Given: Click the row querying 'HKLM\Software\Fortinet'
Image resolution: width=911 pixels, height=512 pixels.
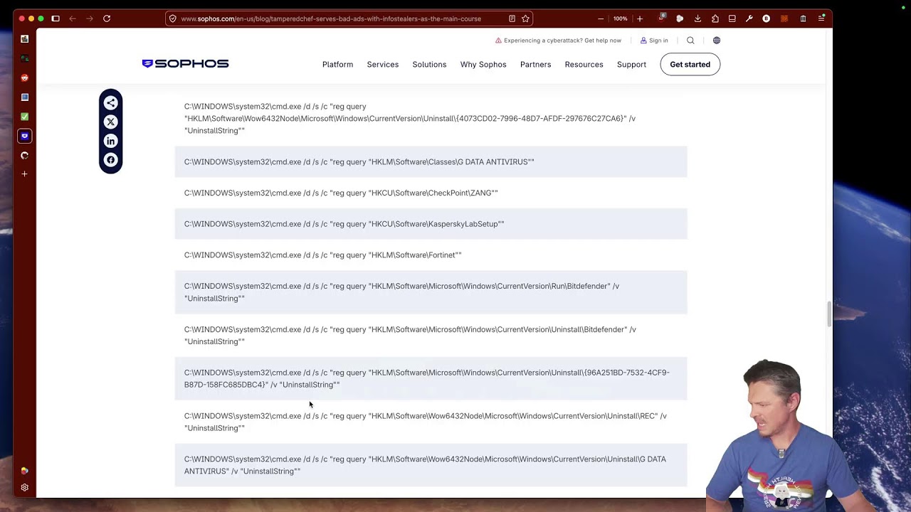Looking at the screenshot, I should pyautogui.click(x=431, y=255).
